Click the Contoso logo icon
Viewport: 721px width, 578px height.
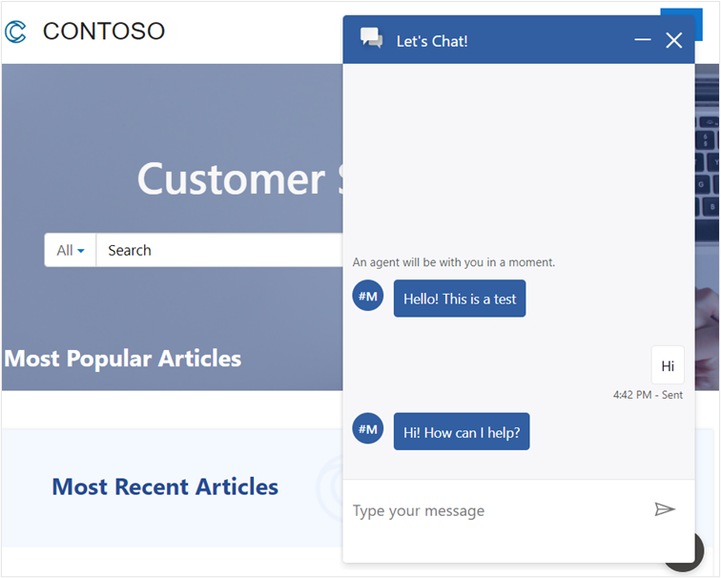coord(15,32)
